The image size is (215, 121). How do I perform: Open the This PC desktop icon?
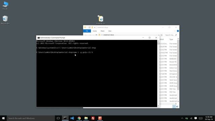tap(5, 5)
